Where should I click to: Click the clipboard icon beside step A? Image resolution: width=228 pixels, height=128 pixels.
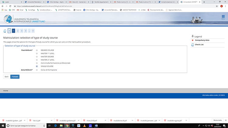[x=5, y=31]
